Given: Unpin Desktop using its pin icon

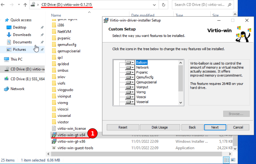Looking at the screenshot, I should pos(42,27).
